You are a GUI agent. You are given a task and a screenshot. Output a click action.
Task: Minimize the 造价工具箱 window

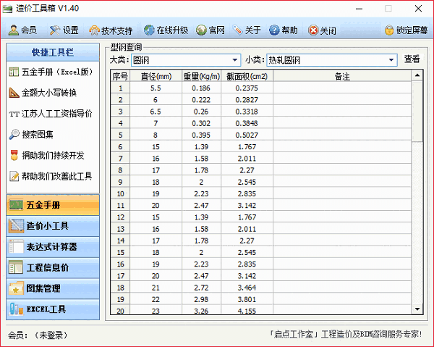click(x=359, y=9)
